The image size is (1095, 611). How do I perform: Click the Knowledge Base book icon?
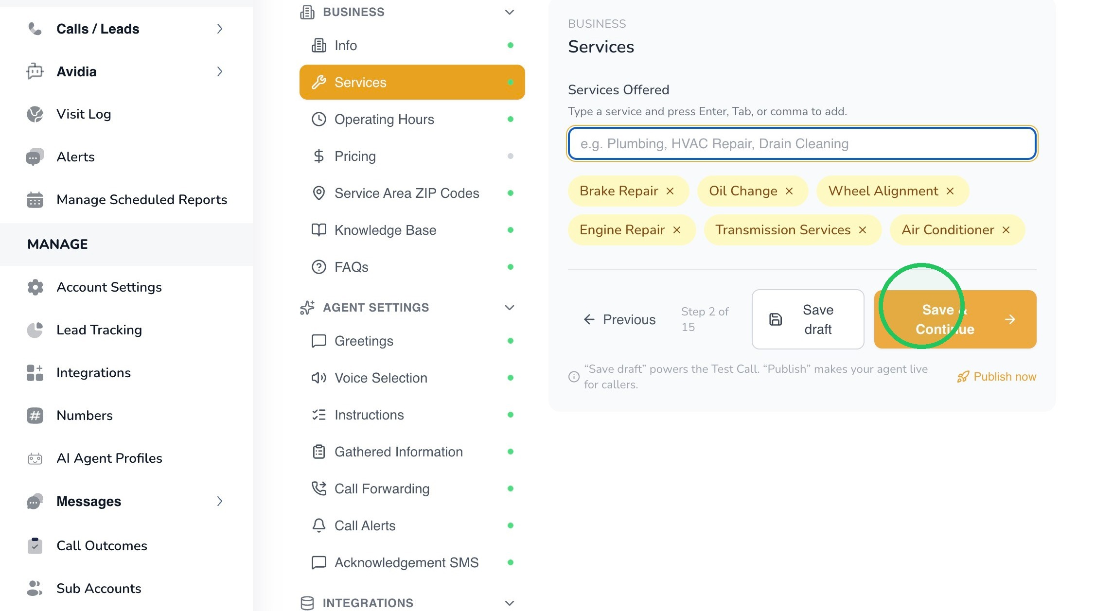(x=319, y=230)
